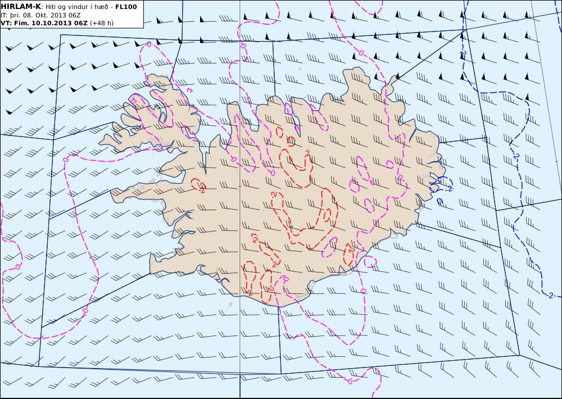
Task: Click the '(+48 h)' forecast offset text
Action: [101, 23]
